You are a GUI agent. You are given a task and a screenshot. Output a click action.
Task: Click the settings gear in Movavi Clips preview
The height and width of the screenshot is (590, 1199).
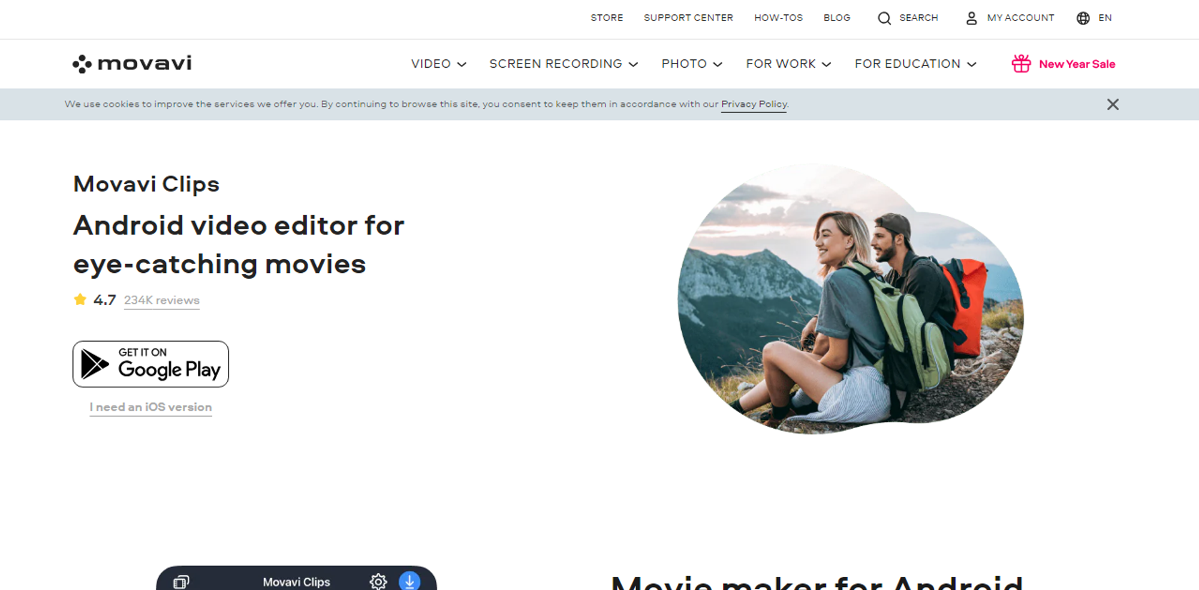(x=378, y=581)
